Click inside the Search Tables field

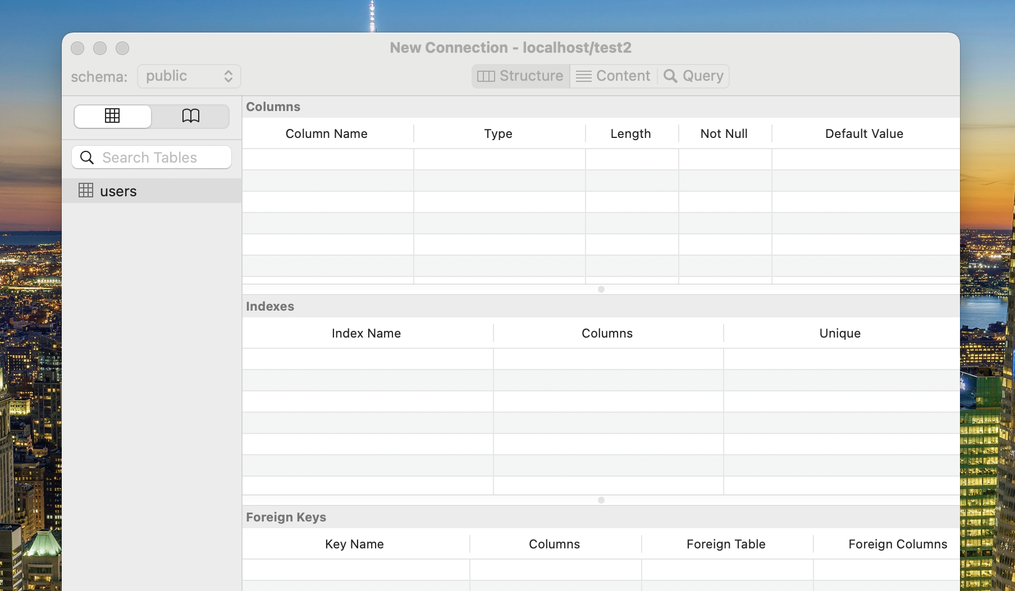[152, 158]
